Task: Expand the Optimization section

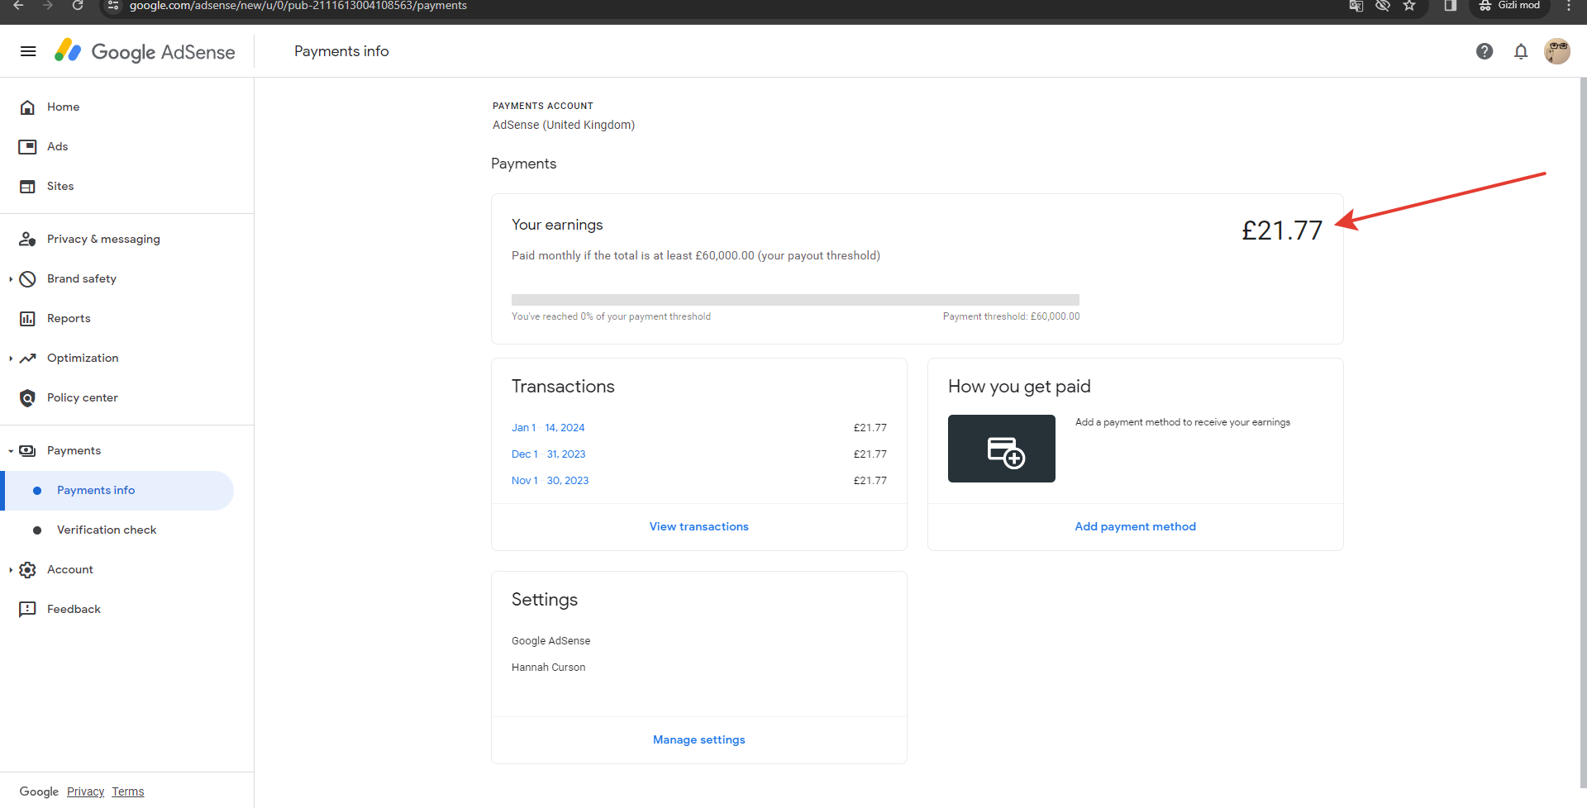Action: [11, 359]
